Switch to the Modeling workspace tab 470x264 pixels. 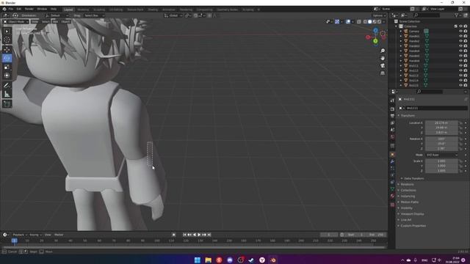(83, 10)
